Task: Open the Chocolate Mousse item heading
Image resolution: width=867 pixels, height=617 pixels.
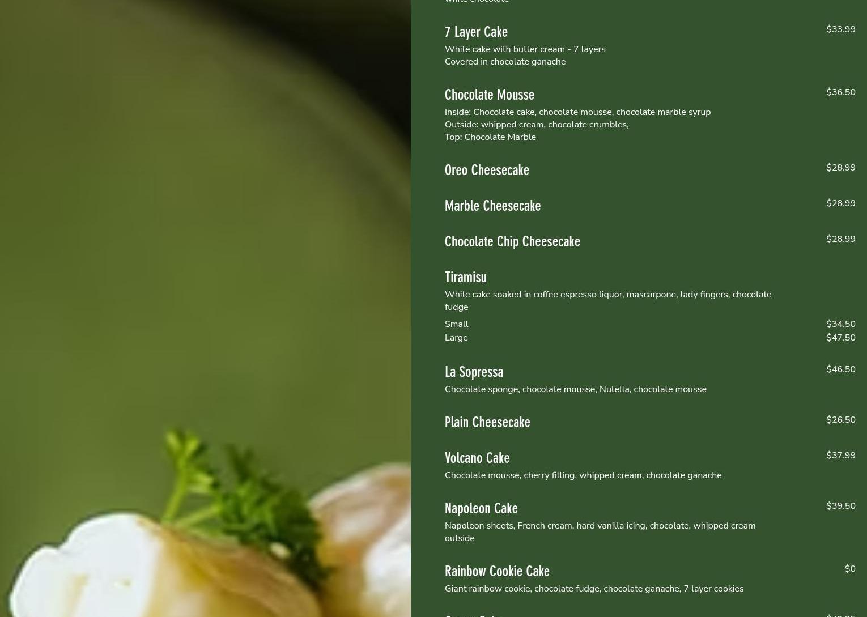Action: coord(489,95)
